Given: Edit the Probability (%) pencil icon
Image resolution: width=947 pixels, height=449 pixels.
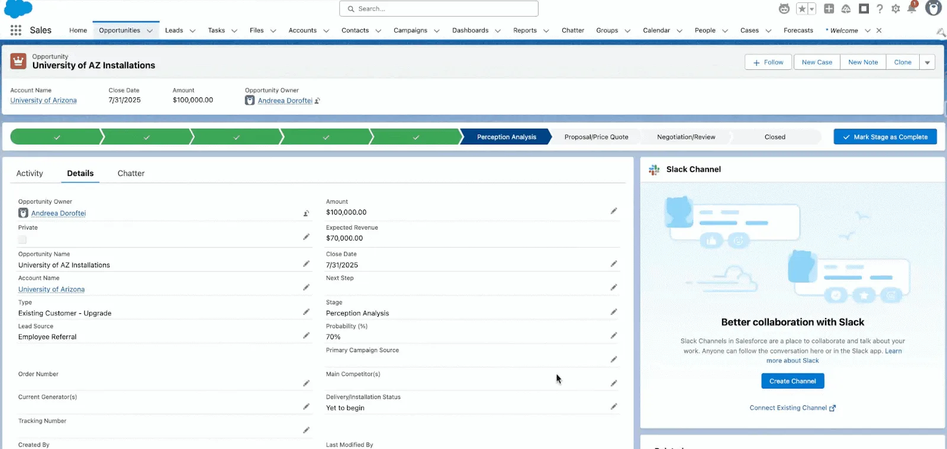Looking at the screenshot, I should pos(614,335).
